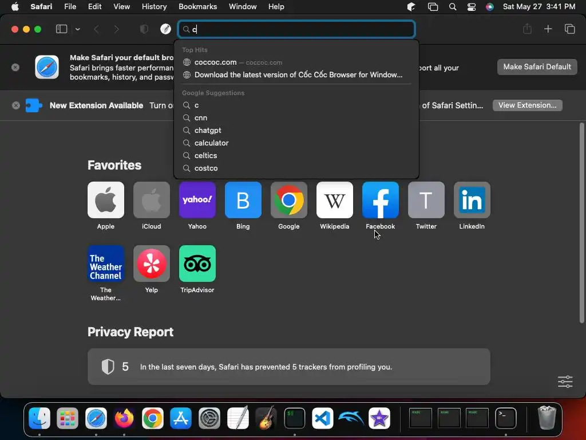Activate Siri from the menu bar
Viewport: 586px width, 440px height.
click(490, 7)
